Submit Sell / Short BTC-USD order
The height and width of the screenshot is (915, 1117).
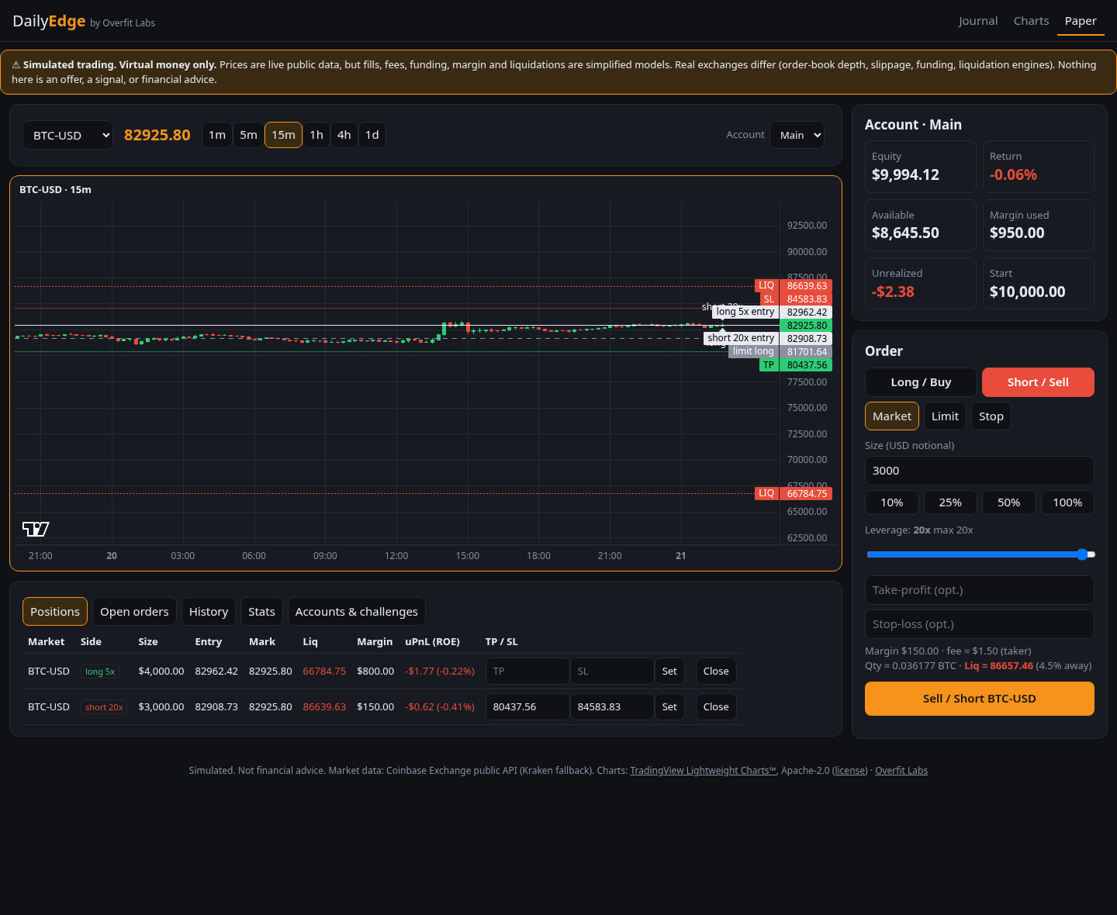click(980, 699)
